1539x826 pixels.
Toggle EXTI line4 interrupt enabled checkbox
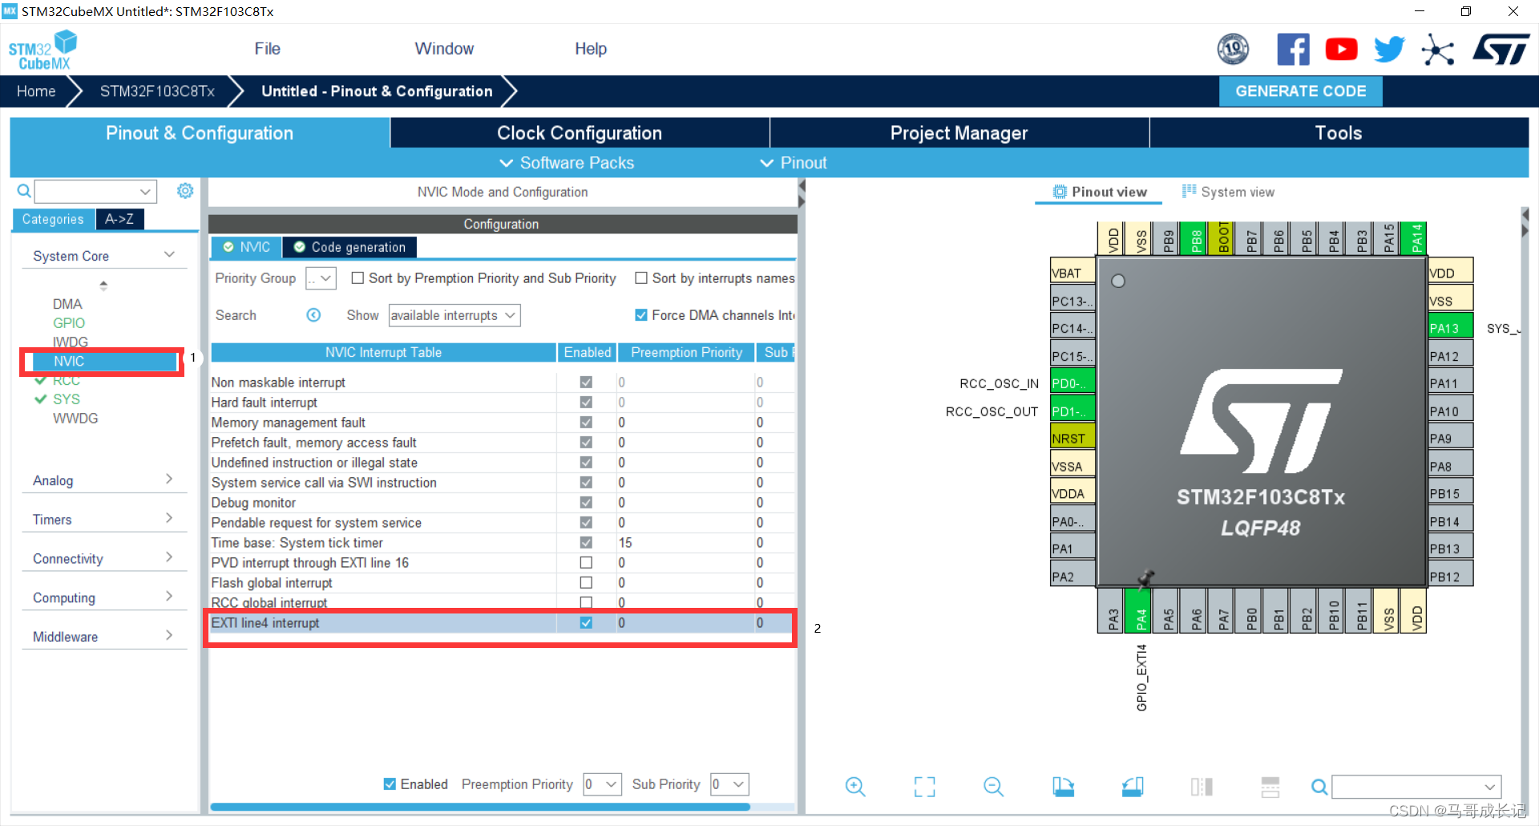(x=586, y=623)
